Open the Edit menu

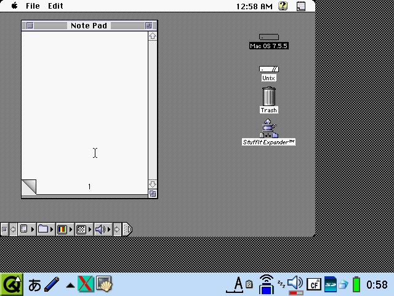(x=55, y=6)
